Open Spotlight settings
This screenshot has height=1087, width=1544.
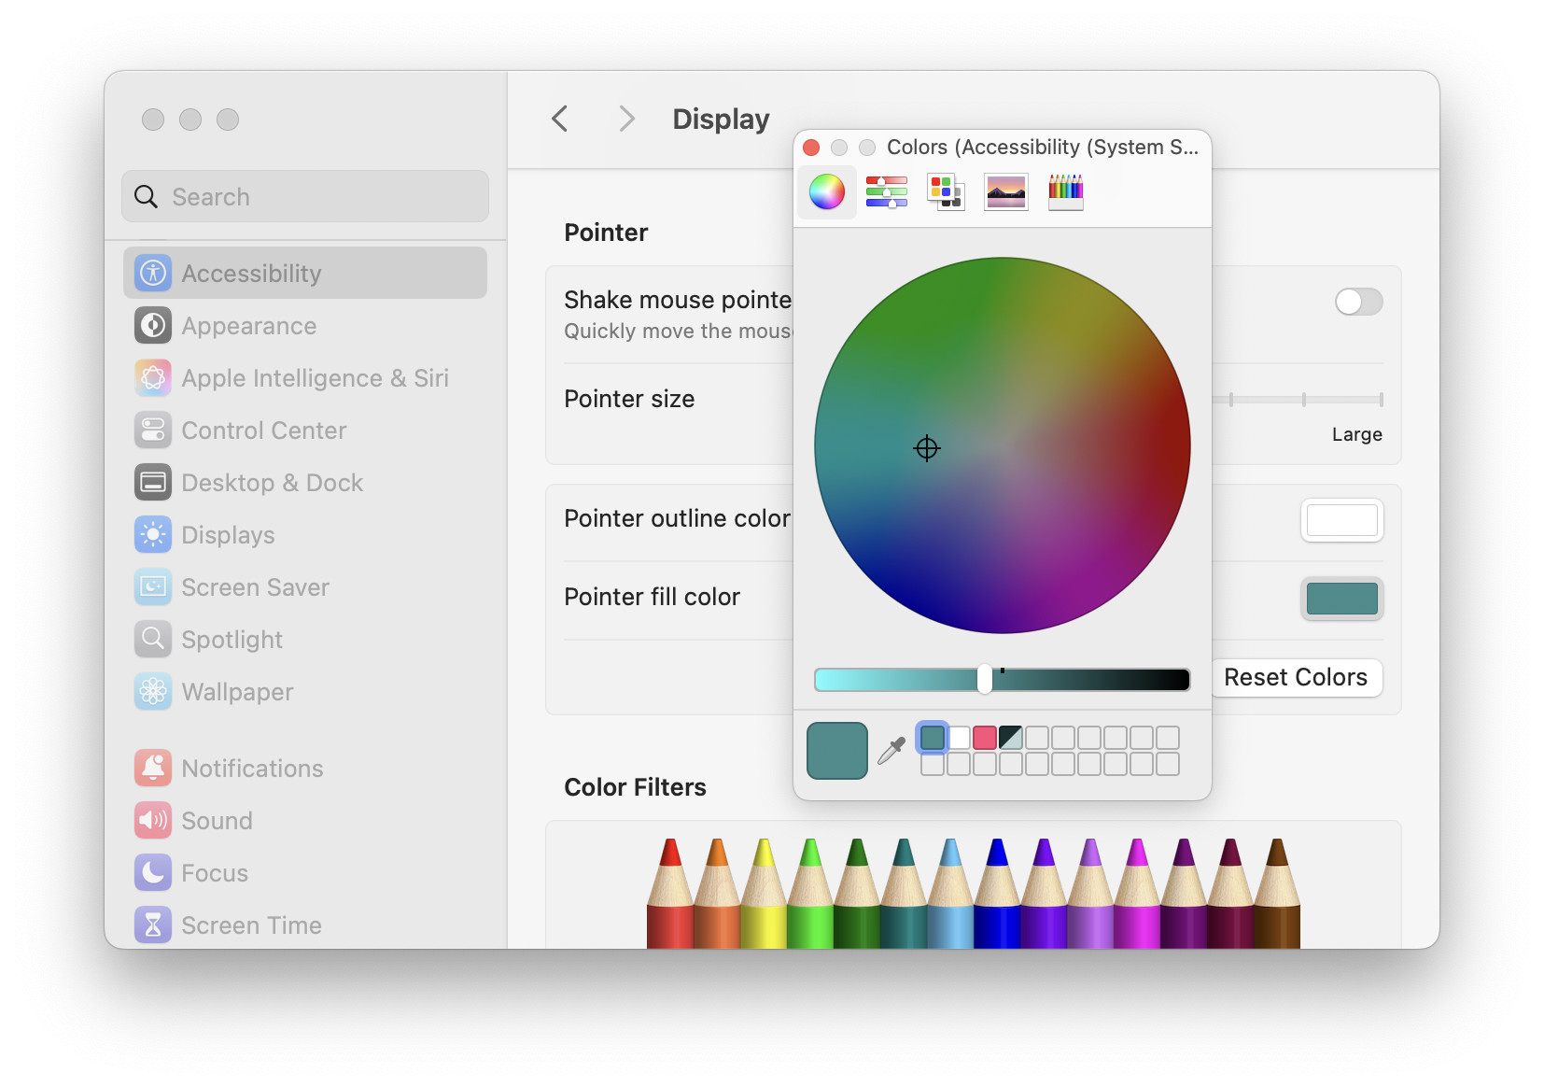point(304,640)
